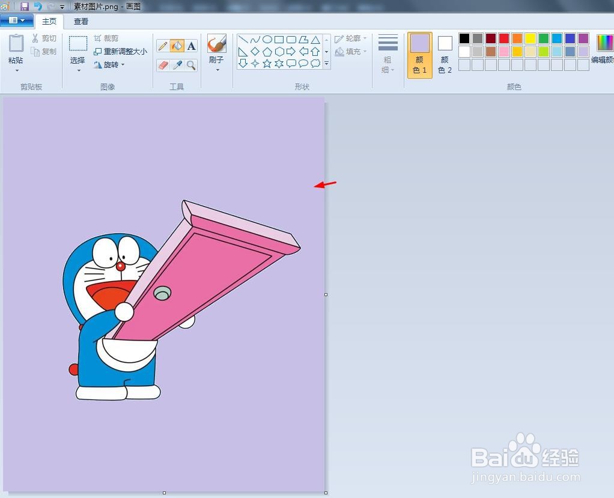Open the Edit colors button
The height and width of the screenshot is (498, 614).
point(603,49)
